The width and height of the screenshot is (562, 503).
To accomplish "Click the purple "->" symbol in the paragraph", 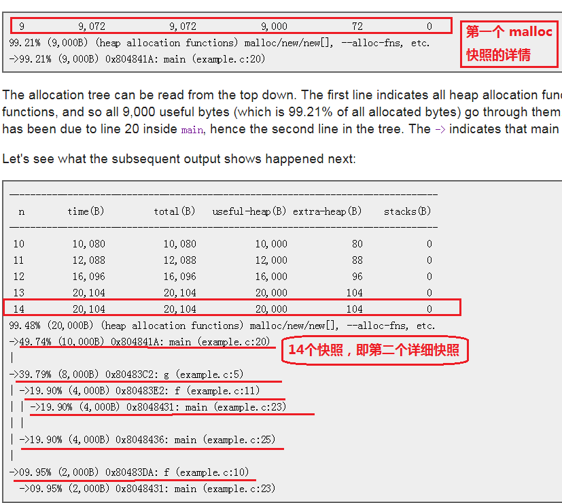I will pyautogui.click(x=440, y=129).
